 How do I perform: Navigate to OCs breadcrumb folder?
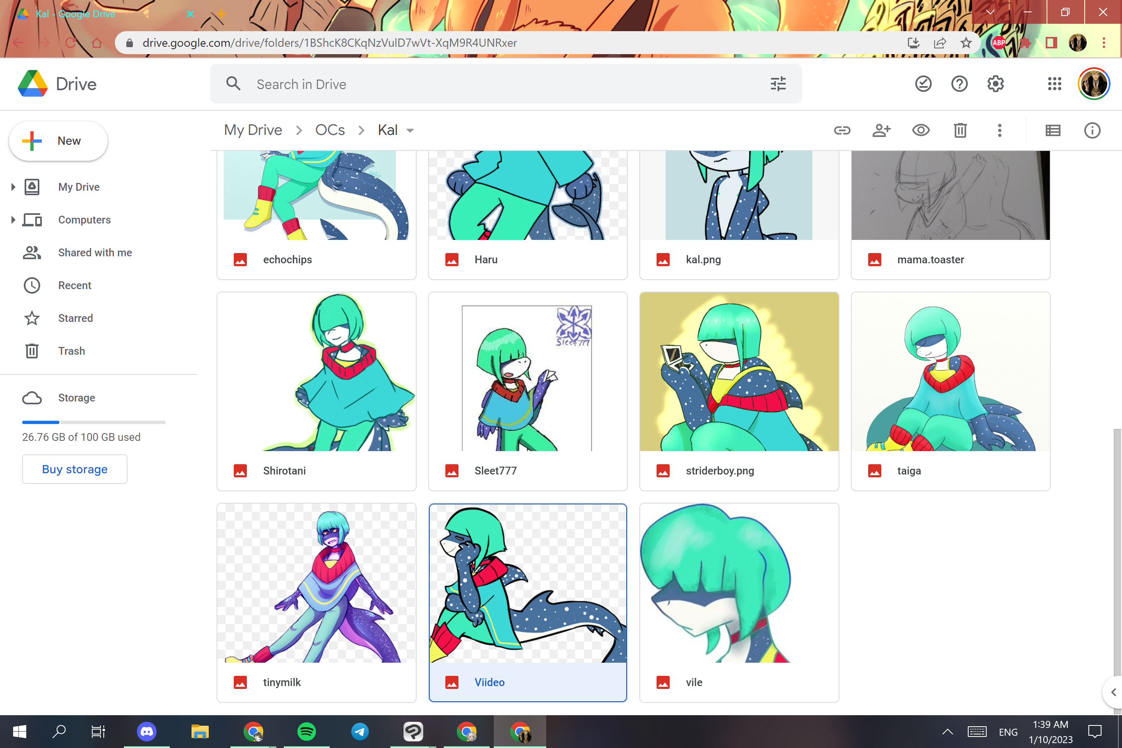pyautogui.click(x=330, y=130)
